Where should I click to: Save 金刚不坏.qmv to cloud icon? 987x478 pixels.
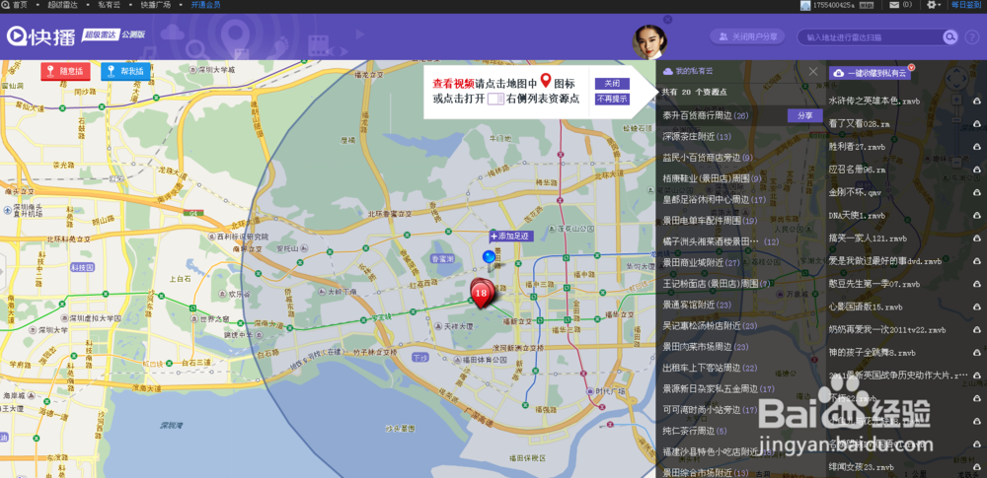(977, 193)
